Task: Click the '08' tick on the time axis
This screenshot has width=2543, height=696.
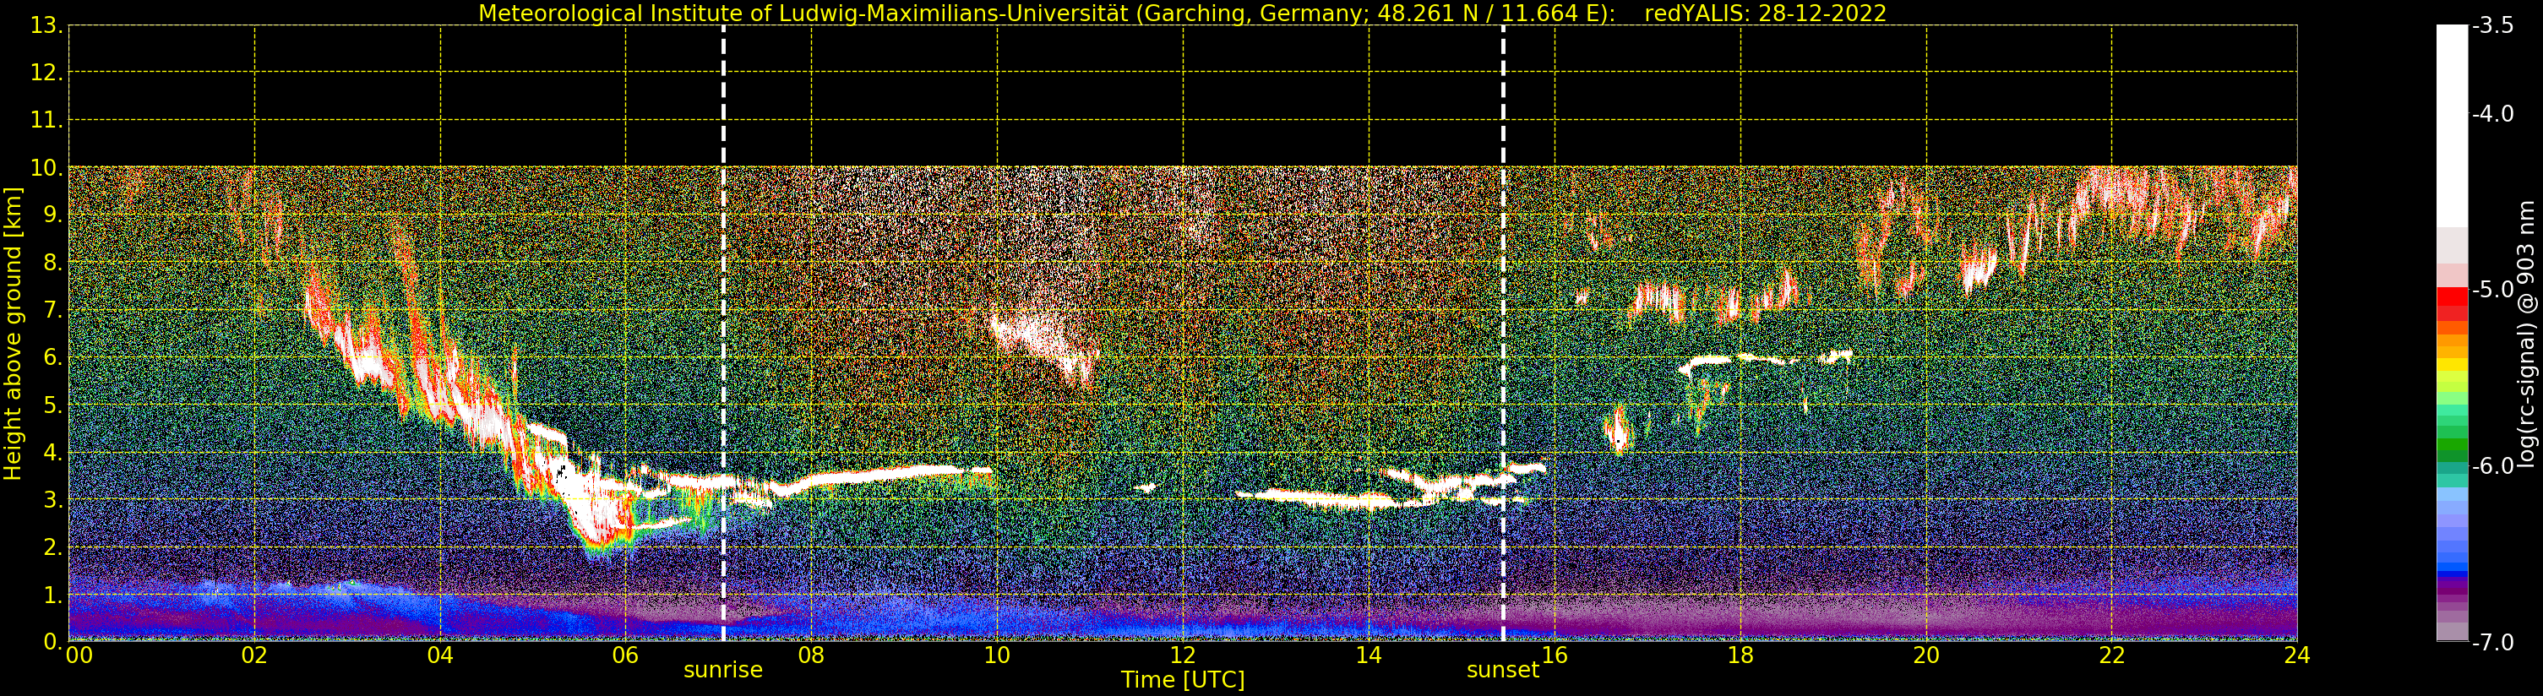Action: 811,655
